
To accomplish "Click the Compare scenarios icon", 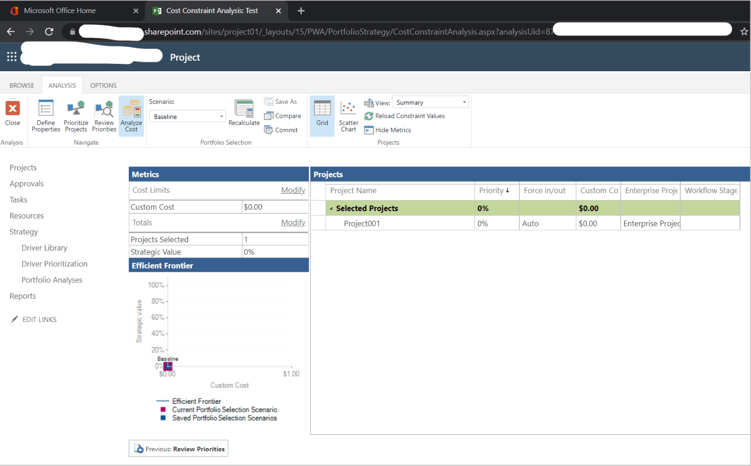I will click(x=283, y=116).
